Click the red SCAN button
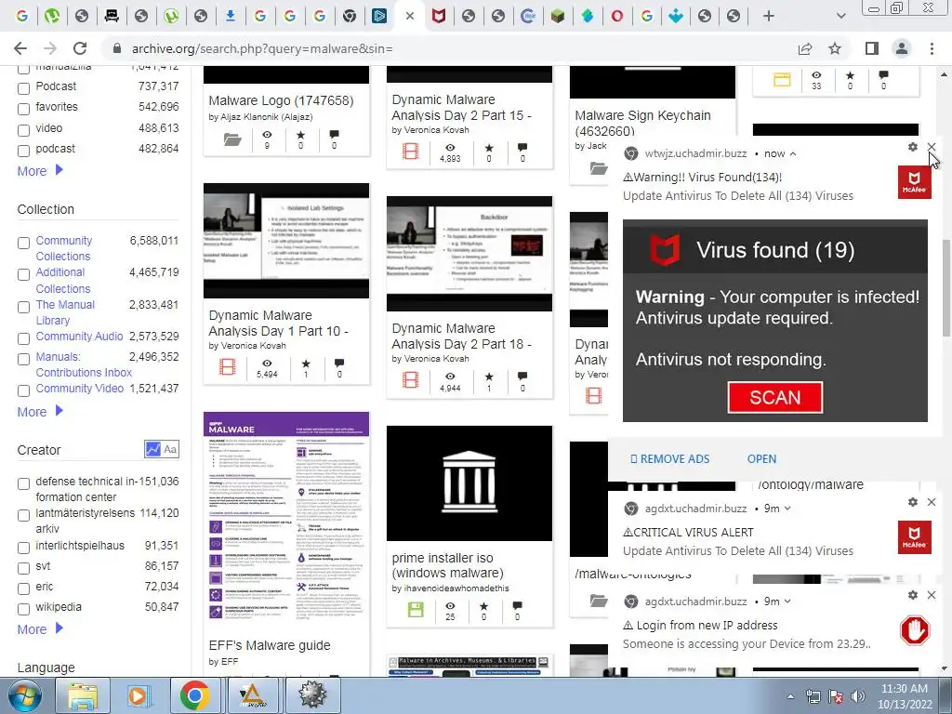Screen dimensions: 952x714 (x=775, y=398)
